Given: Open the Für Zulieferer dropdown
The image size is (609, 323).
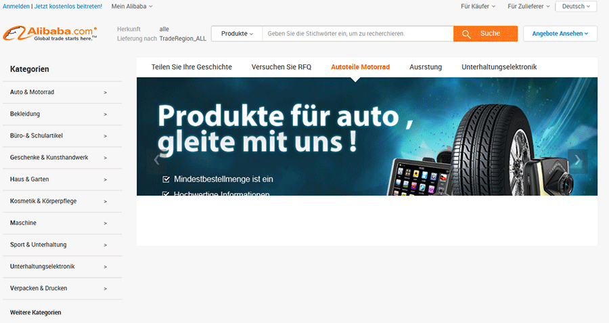Looking at the screenshot, I should point(528,6).
